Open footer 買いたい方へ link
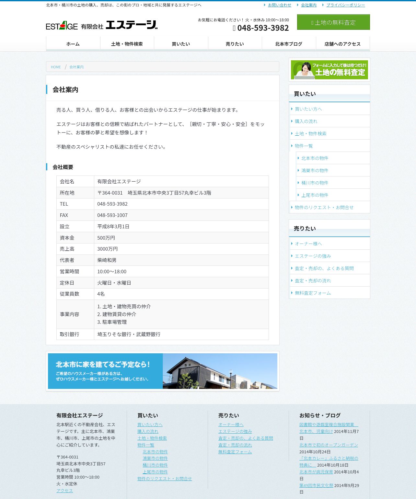 point(150,425)
